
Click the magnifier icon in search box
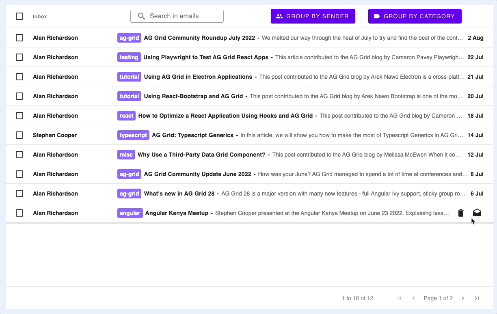pyautogui.click(x=141, y=16)
